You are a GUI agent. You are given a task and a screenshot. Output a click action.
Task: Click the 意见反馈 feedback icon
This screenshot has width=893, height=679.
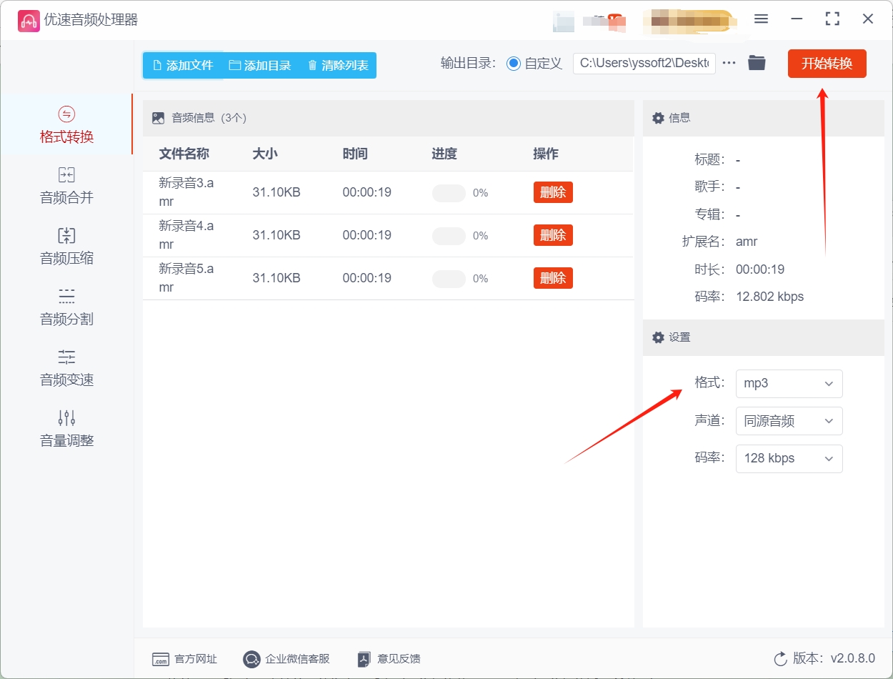point(364,659)
